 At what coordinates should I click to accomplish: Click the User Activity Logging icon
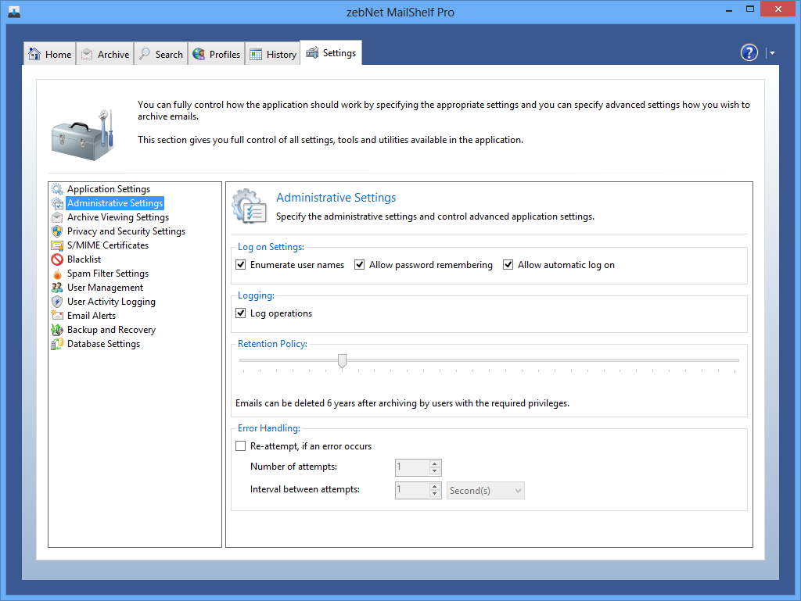[57, 302]
